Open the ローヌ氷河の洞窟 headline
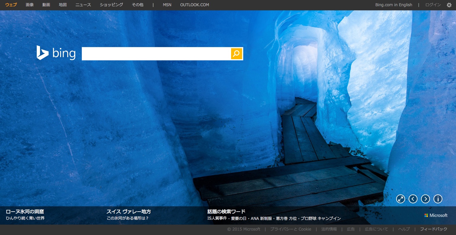Screen dimensions: 456x235 pyautogui.click(x=25, y=211)
